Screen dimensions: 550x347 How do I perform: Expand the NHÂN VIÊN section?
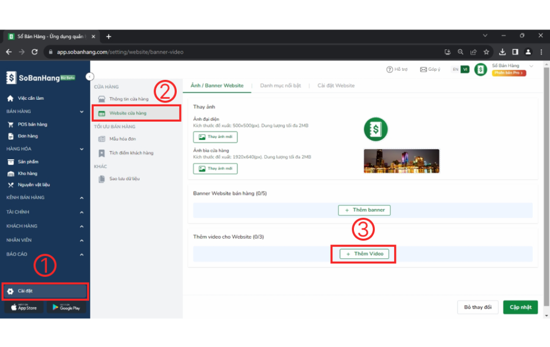82,241
